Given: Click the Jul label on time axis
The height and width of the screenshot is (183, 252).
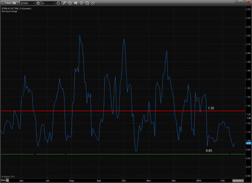Looking at the screenshot, I should [x=47, y=181].
